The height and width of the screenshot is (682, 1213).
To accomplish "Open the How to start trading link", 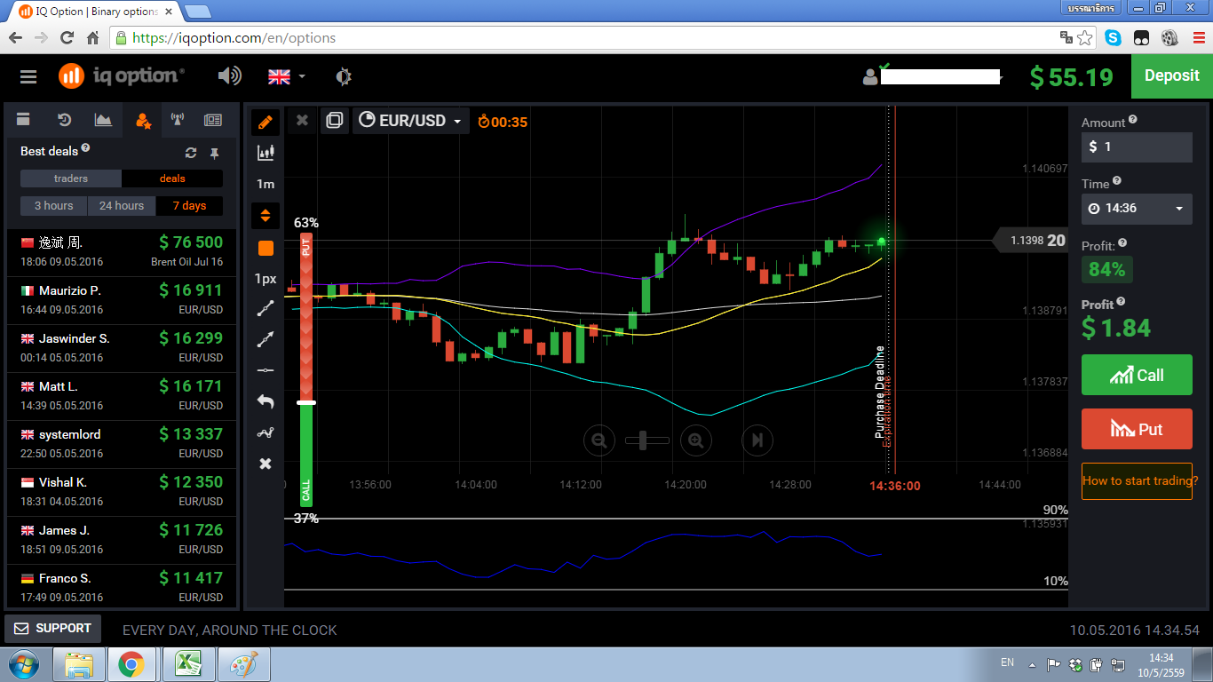I will pos(1137,481).
